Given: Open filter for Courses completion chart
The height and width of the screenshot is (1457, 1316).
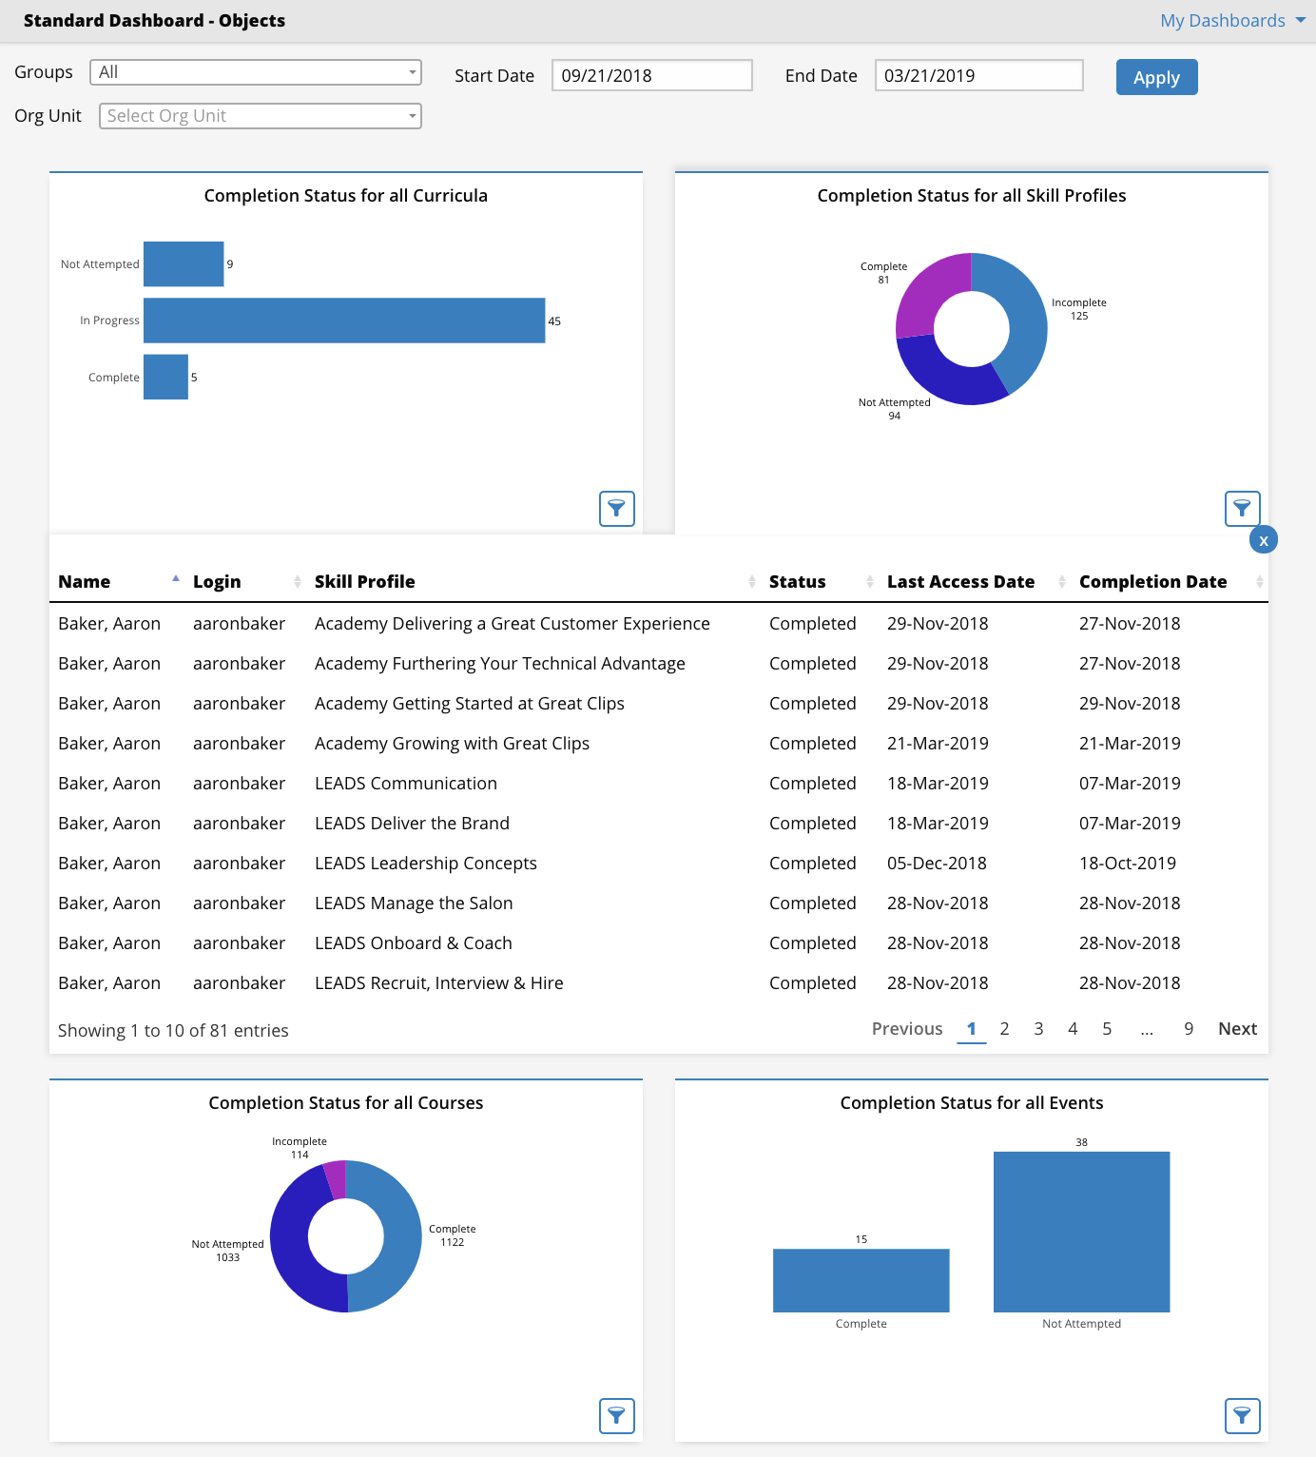Looking at the screenshot, I should coord(616,1416).
